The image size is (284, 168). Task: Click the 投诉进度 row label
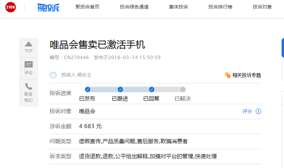(x=60, y=93)
